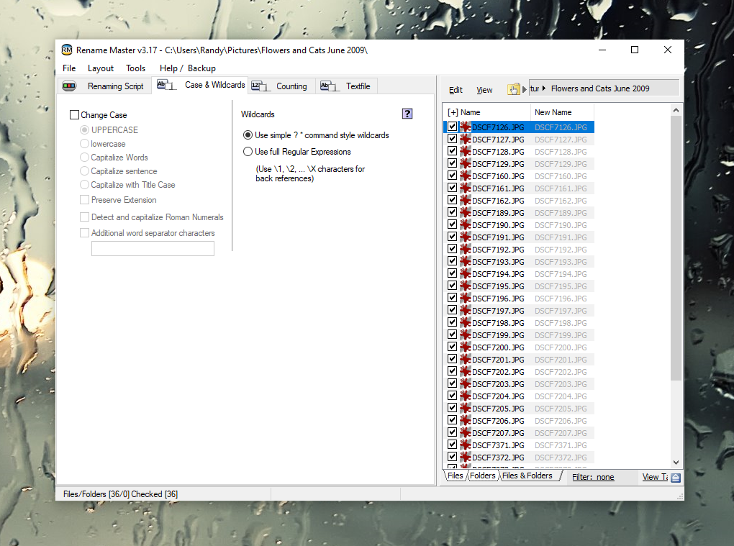
Task: Open the Layout menu
Action: (x=101, y=68)
